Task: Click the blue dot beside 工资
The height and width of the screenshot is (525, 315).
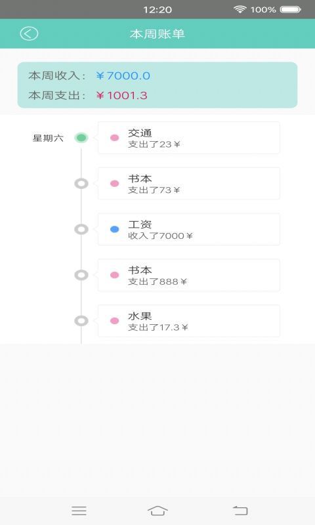Action: [114, 229]
